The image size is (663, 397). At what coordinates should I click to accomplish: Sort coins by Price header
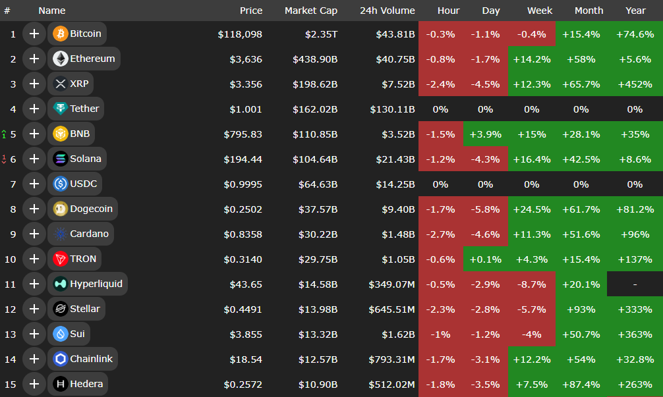pos(251,11)
